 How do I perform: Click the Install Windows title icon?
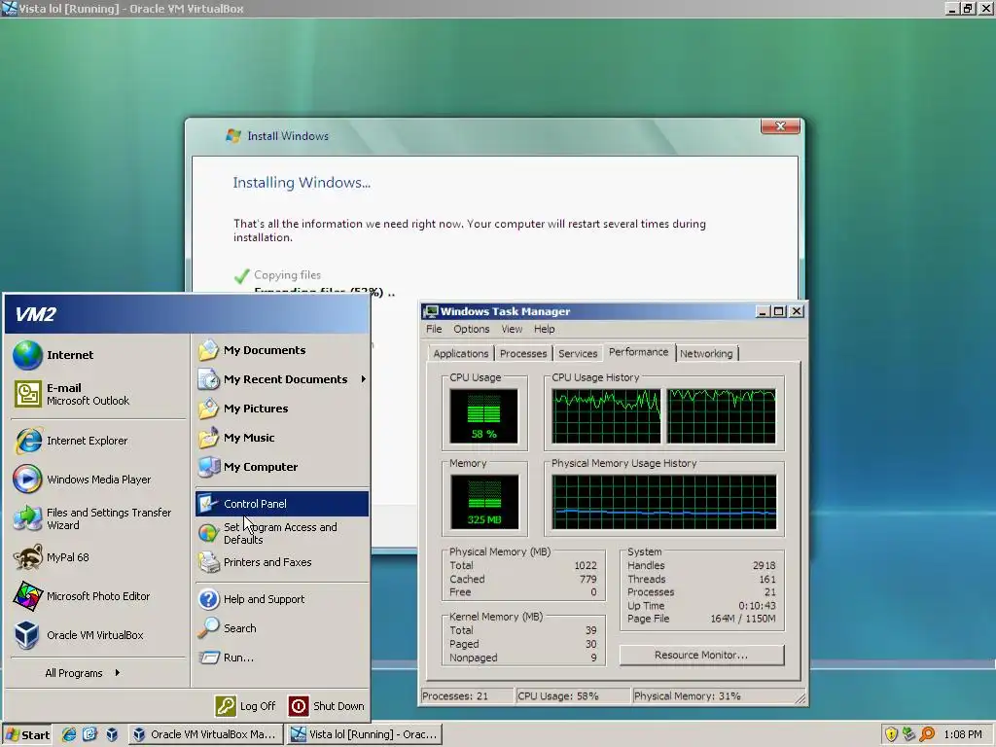click(233, 135)
